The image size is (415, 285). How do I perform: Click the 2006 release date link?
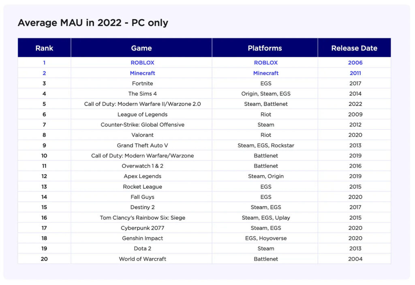(355, 63)
